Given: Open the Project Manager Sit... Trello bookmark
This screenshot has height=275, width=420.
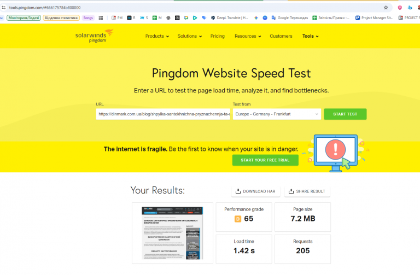Looking at the screenshot, I should [x=374, y=17].
